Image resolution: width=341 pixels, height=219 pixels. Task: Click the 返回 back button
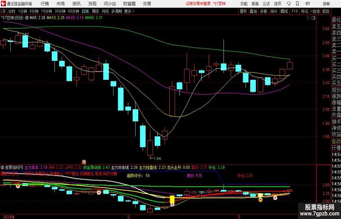[x=326, y=11]
